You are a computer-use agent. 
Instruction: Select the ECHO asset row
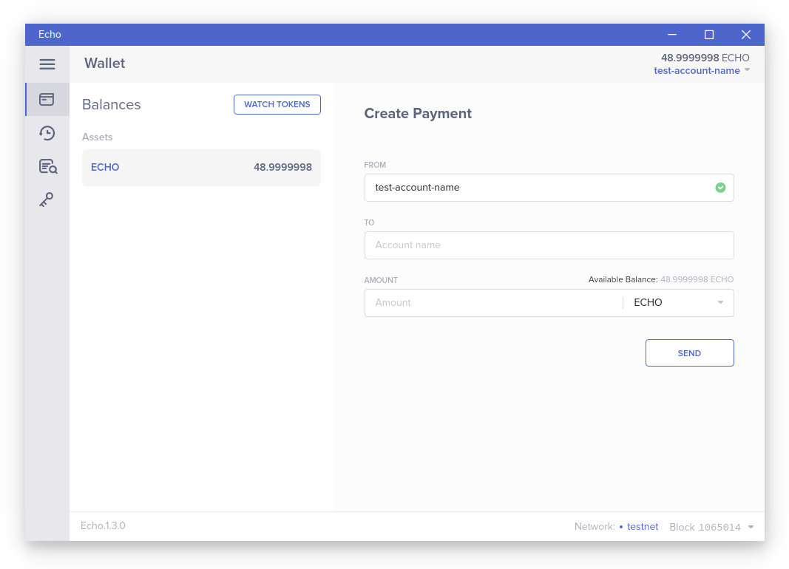pyautogui.click(x=201, y=168)
